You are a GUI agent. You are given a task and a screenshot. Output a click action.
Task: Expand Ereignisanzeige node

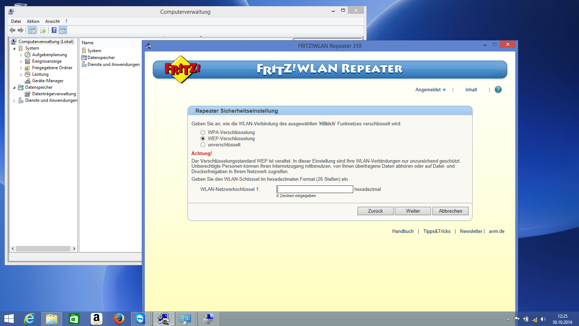click(x=21, y=62)
